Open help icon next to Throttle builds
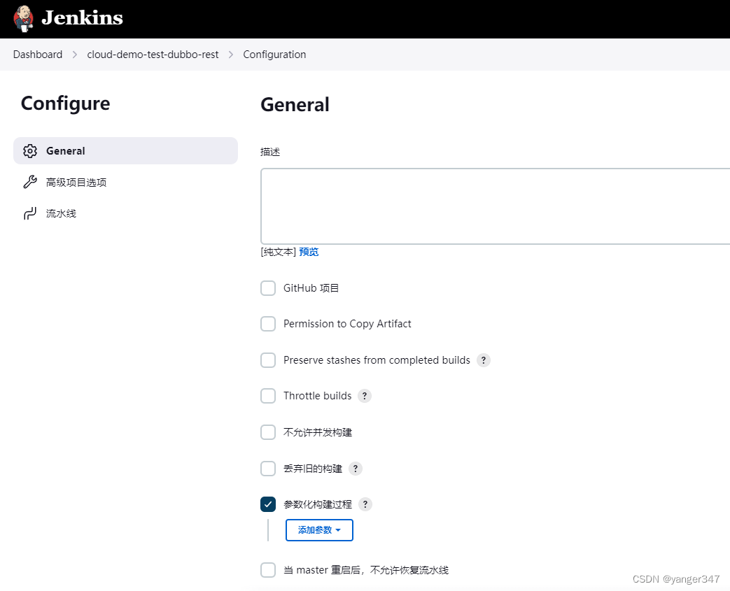 [x=365, y=396]
